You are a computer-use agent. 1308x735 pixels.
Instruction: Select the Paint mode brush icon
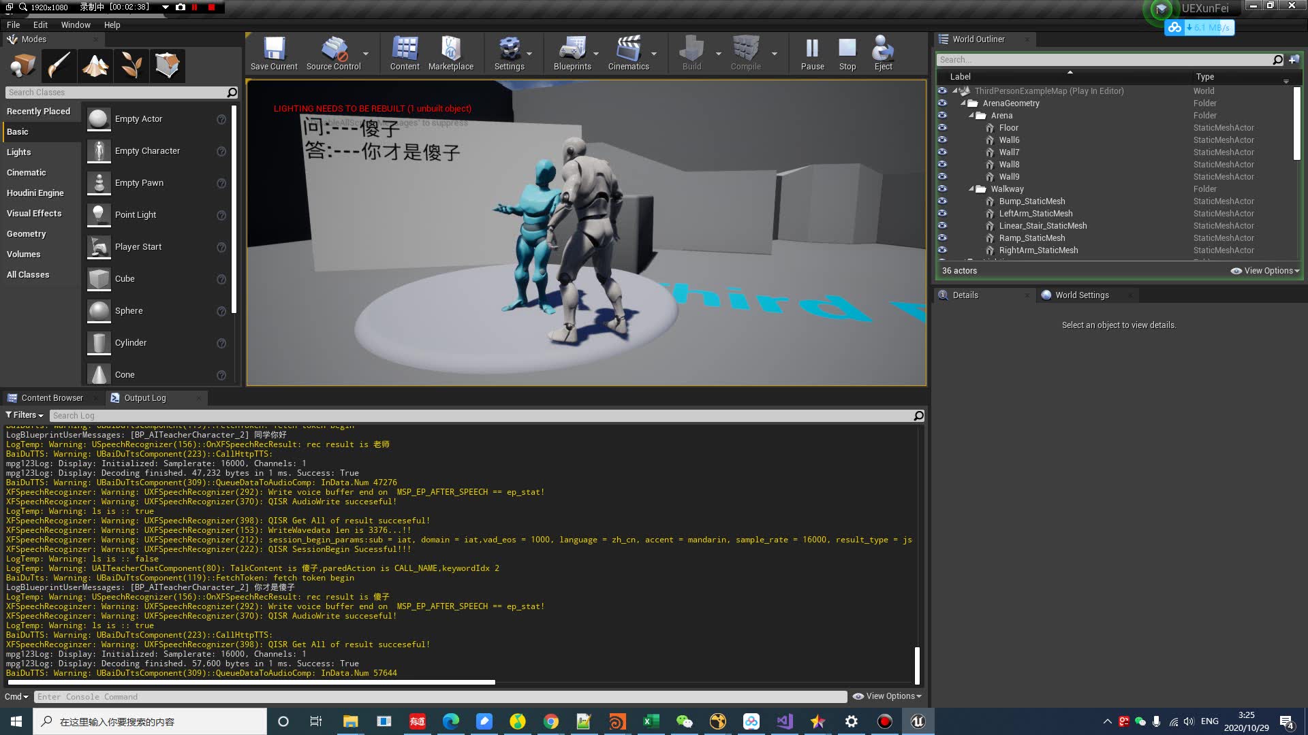tap(59, 66)
